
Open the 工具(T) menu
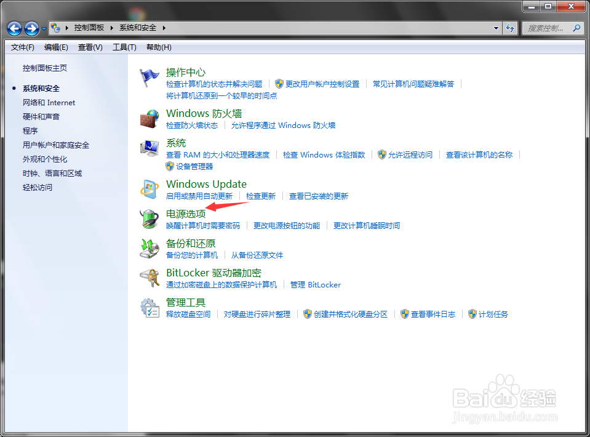tap(124, 47)
